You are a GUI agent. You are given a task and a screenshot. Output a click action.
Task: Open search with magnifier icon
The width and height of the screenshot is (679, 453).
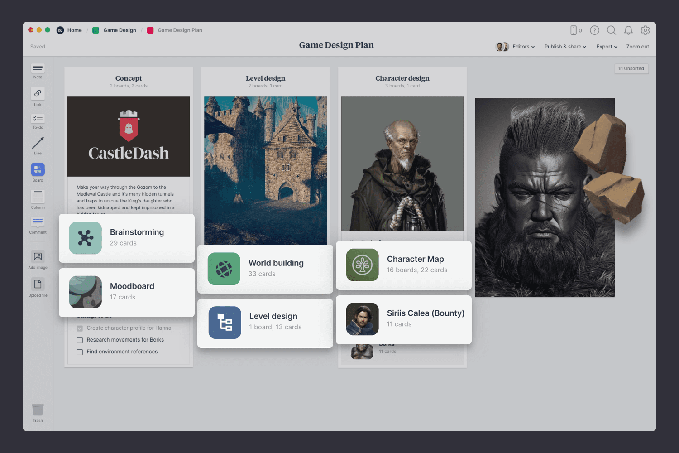point(612,30)
